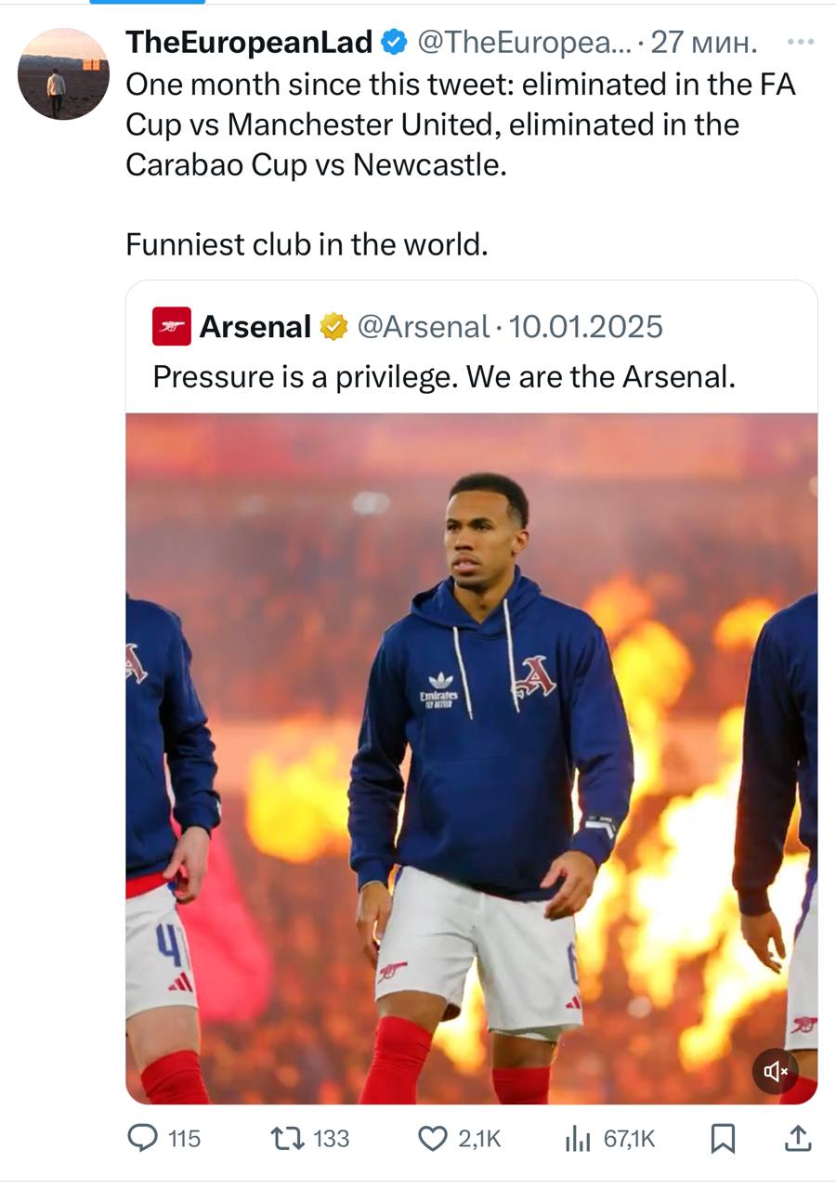Click the 10.01.2025 tweet date

click(586, 326)
